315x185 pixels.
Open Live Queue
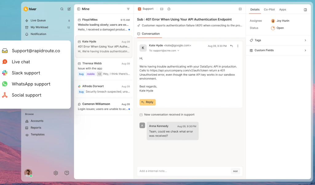pyautogui.click(x=47, y=21)
